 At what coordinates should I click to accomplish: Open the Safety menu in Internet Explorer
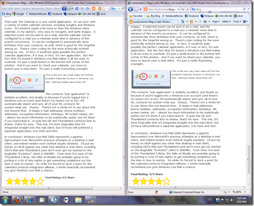[x=226, y=22]
